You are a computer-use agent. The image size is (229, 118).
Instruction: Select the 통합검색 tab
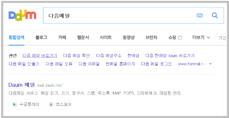click(17, 38)
